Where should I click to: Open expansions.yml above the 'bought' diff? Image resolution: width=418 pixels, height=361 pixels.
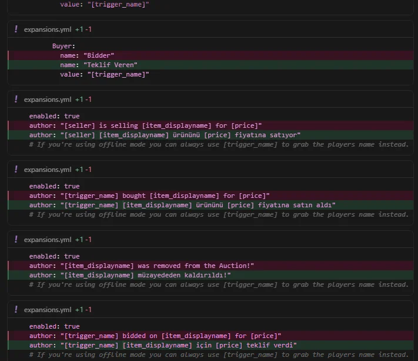click(x=48, y=170)
